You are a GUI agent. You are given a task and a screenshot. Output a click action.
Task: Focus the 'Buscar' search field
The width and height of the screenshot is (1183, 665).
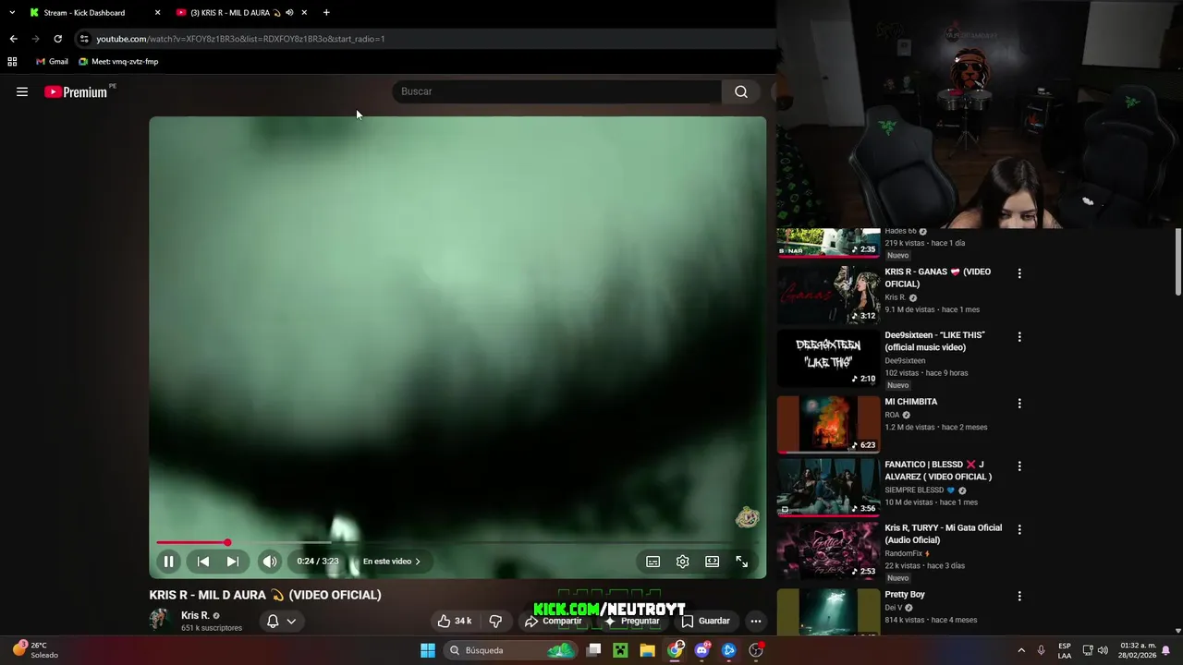pyautogui.click(x=557, y=91)
